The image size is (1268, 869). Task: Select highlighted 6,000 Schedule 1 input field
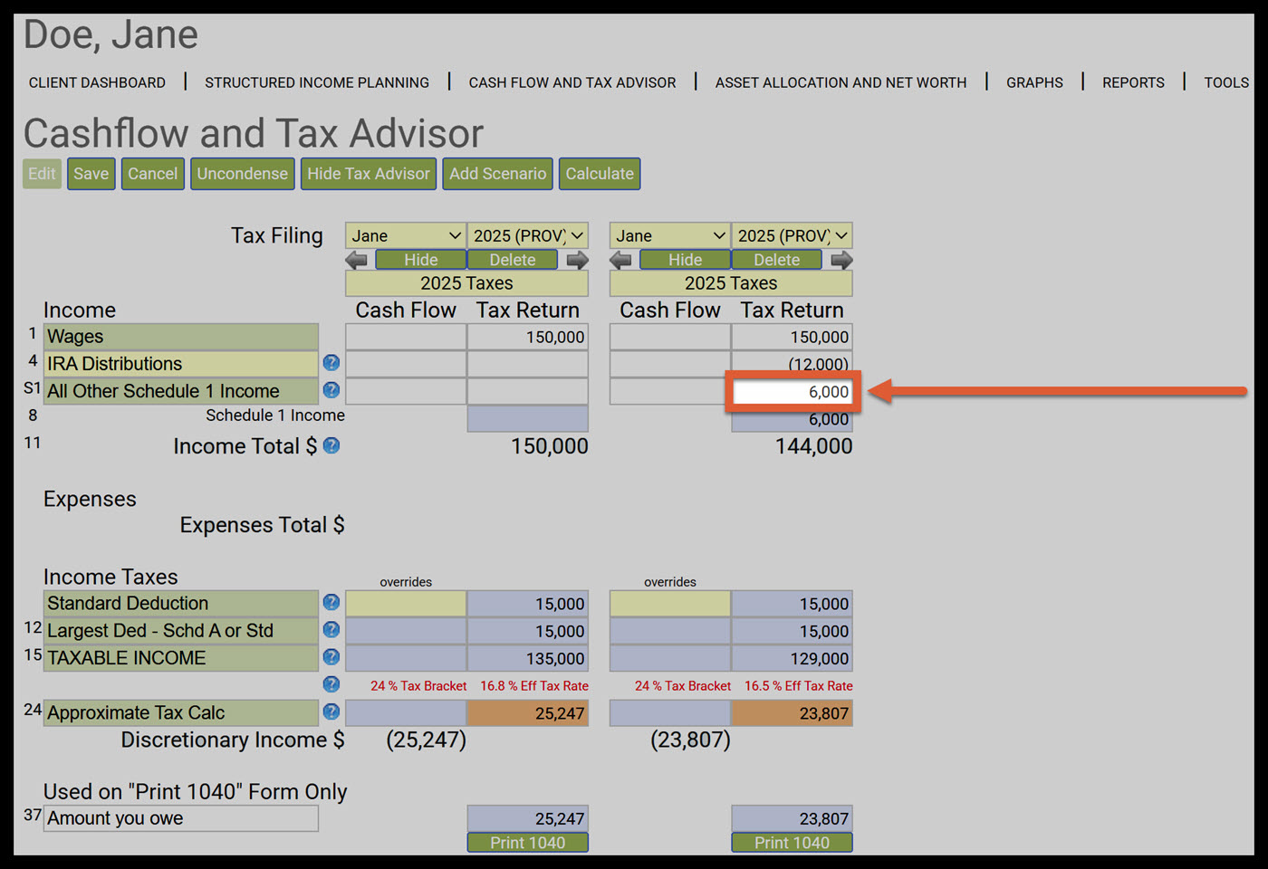792,392
